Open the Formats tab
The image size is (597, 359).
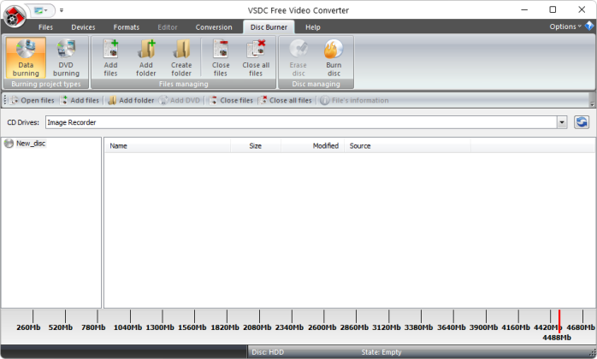point(127,27)
